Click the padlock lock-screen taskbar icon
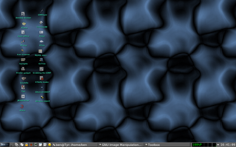 click(x=26, y=145)
